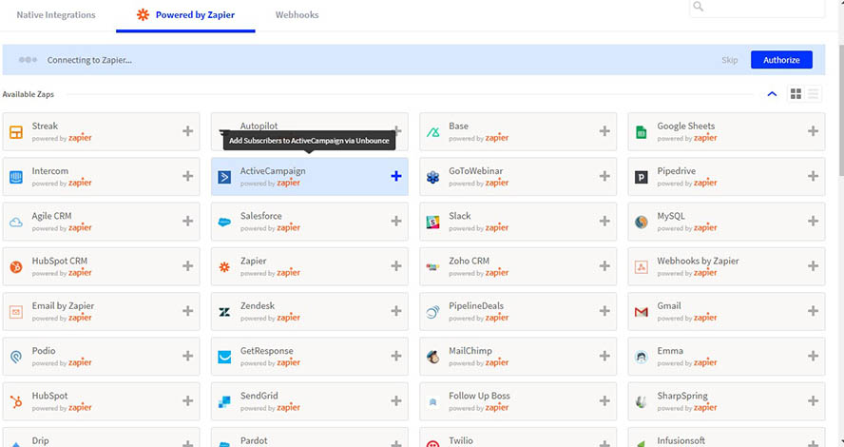Image resolution: width=844 pixels, height=447 pixels.
Task: Add the Zoho CRM zap
Action: [604, 266]
